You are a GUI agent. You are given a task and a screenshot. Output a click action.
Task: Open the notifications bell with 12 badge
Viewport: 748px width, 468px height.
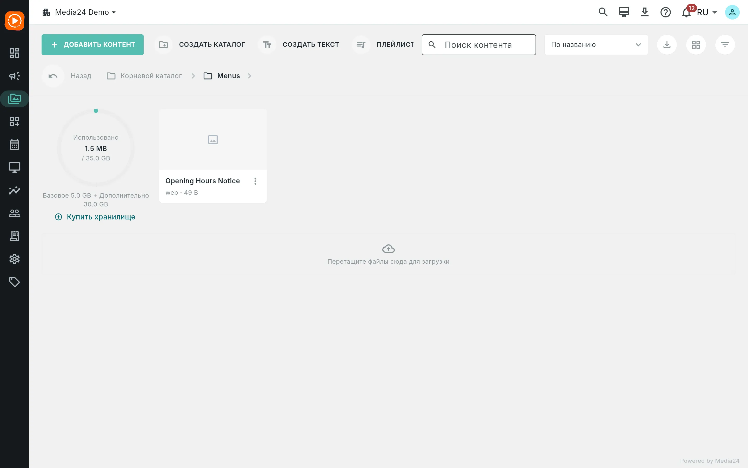(686, 12)
